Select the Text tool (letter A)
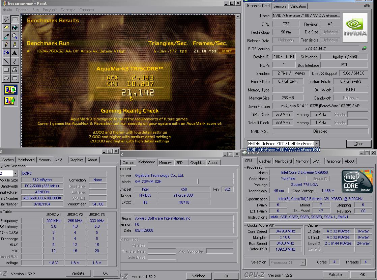The width and height of the screenshot is (377, 280). (15, 53)
